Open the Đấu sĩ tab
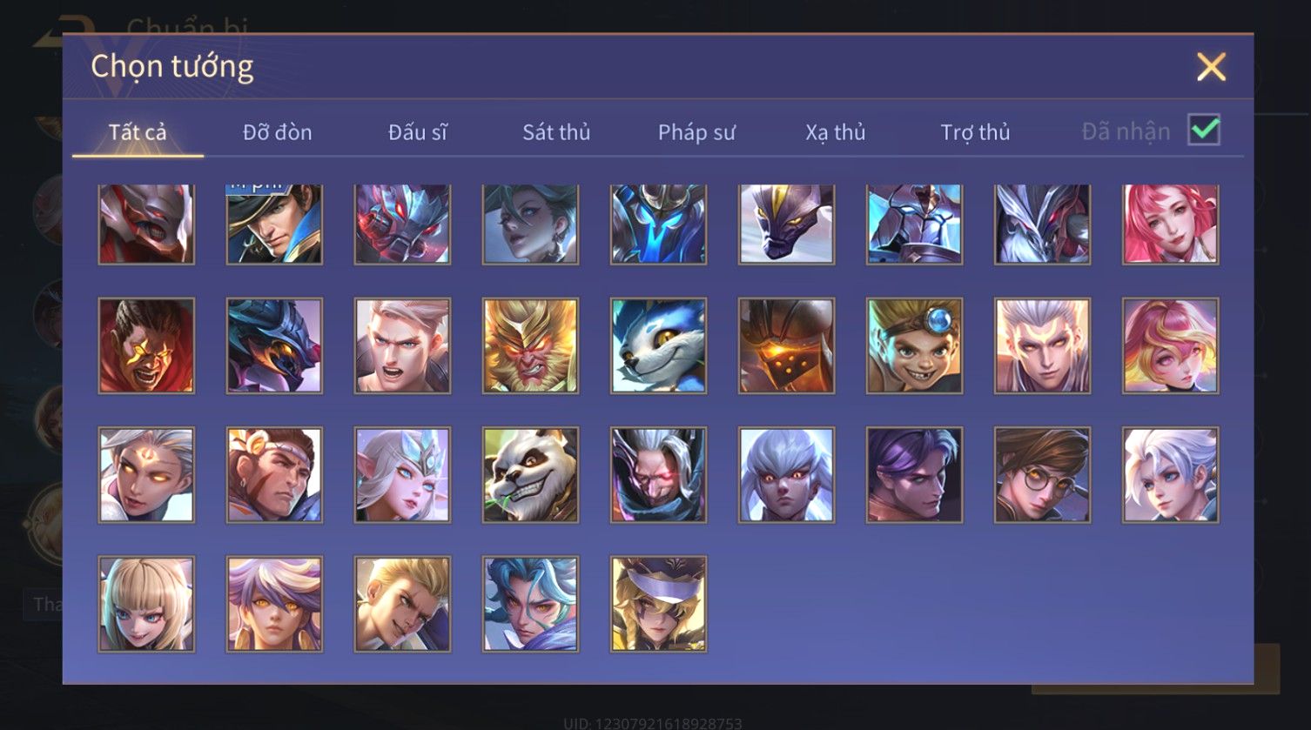Screen dimensions: 1311x730 tap(418, 132)
